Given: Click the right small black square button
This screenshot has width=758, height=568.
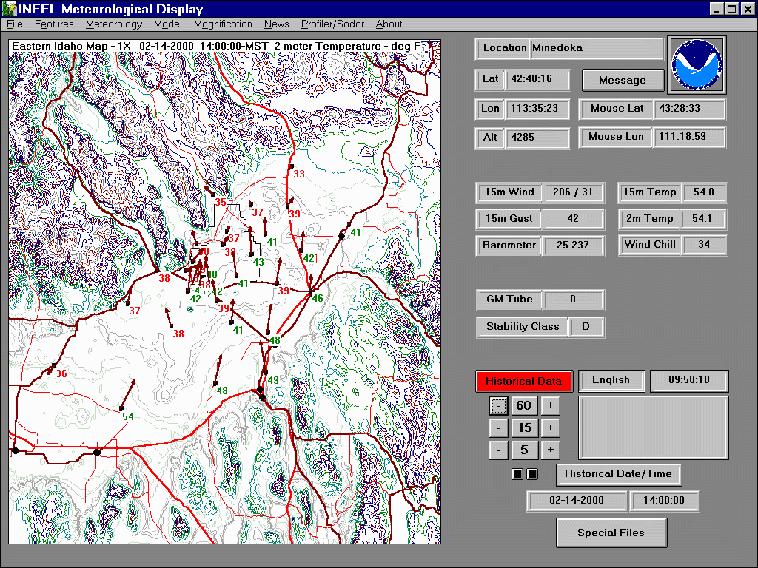Looking at the screenshot, I should coord(531,474).
